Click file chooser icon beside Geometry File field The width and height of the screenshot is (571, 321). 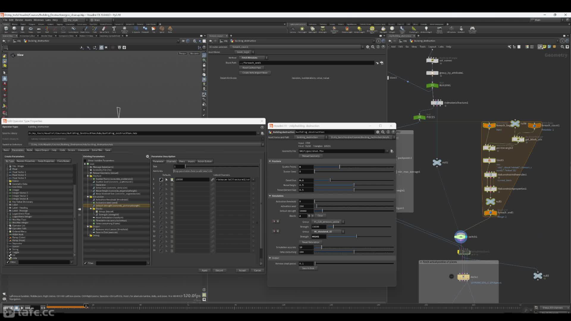(392, 151)
